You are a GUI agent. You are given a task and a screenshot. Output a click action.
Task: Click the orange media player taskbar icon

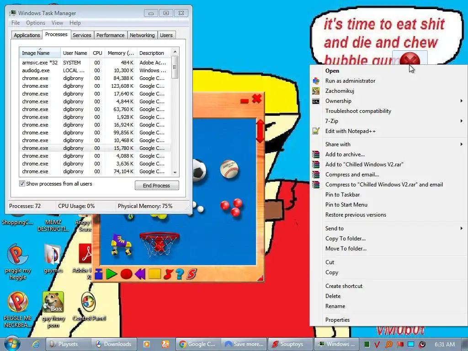[x=147, y=344]
